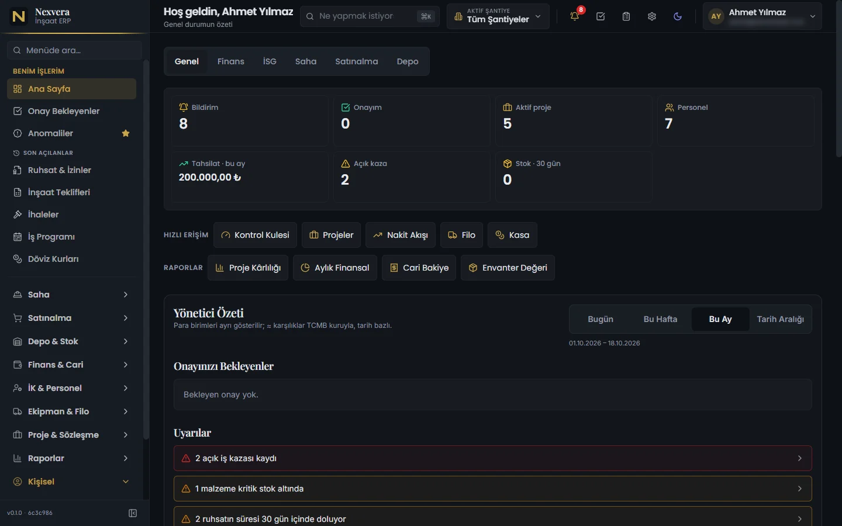Select the Tarih Aralığı period option
Viewport: 842px width, 526px height.
coord(780,319)
